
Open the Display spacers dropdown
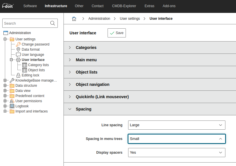(177, 153)
